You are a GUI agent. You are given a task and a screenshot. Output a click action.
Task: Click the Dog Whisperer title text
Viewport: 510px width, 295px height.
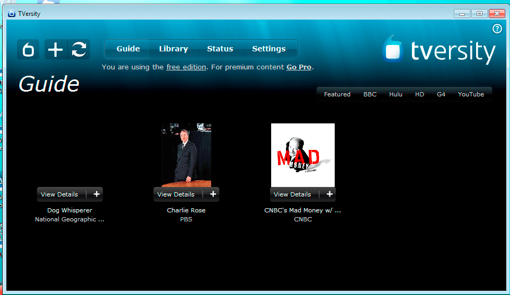(69, 210)
